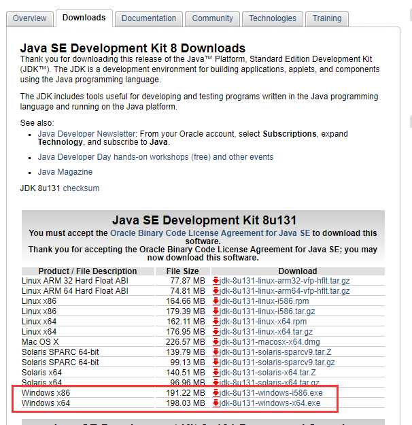This screenshot has height=425, width=412.
Task: Click the '226.57 MB' file size
Action: click(186, 342)
